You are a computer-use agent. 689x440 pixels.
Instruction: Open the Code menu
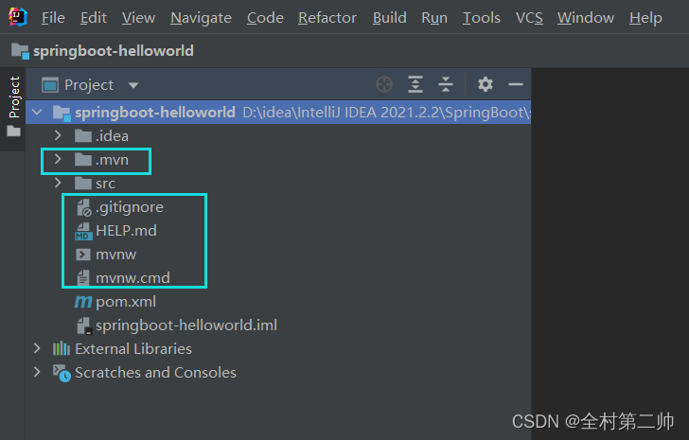pos(265,18)
